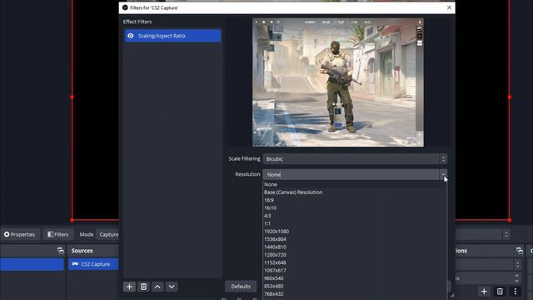533x300 pixels.
Task: Click the Defaults button
Action: 241,287
